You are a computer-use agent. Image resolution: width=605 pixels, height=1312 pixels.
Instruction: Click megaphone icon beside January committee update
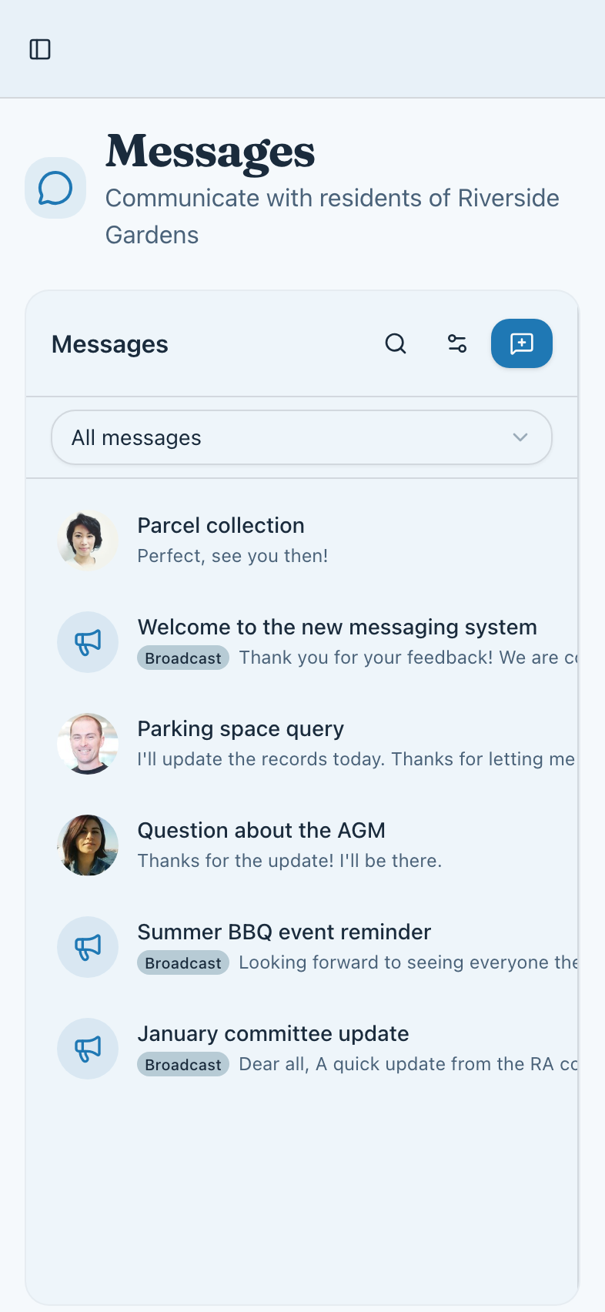click(x=88, y=1049)
